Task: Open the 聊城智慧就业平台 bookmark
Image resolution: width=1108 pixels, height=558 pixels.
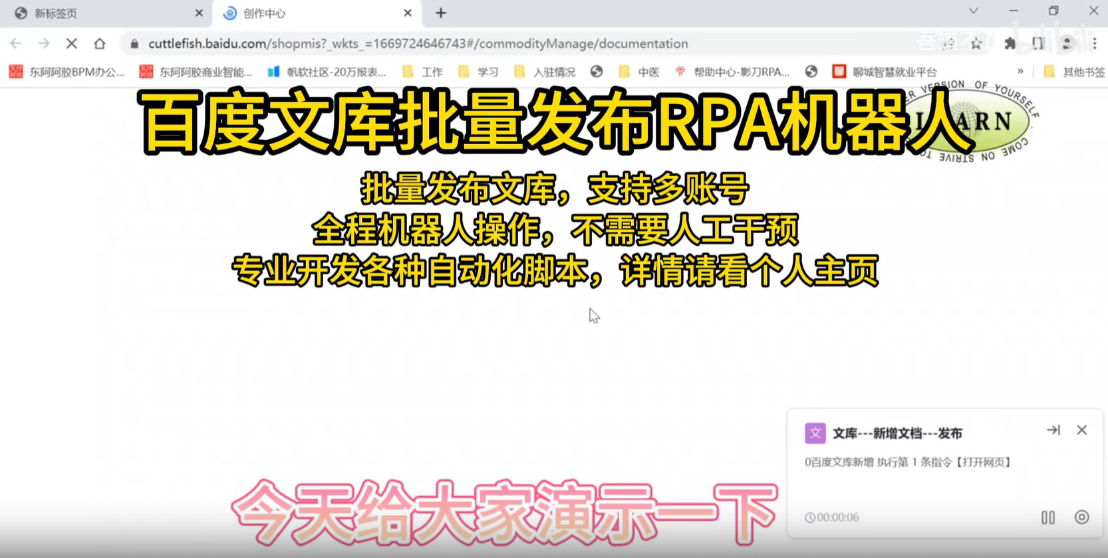Action: click(x=885, y=72)
